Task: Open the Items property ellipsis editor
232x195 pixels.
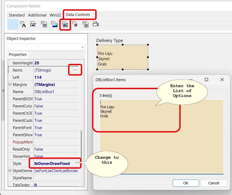Action: click(x=75, y=70)
